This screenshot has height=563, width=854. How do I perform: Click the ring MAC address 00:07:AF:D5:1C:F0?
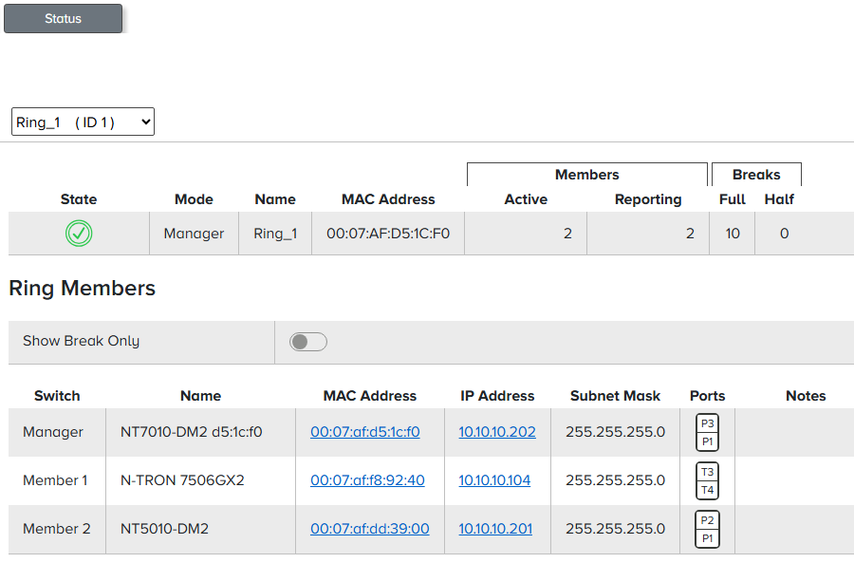[x=388, y=234]
